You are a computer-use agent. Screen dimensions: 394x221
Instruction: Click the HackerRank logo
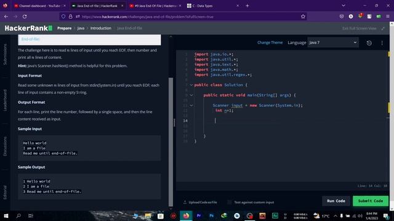pos(28,28)
